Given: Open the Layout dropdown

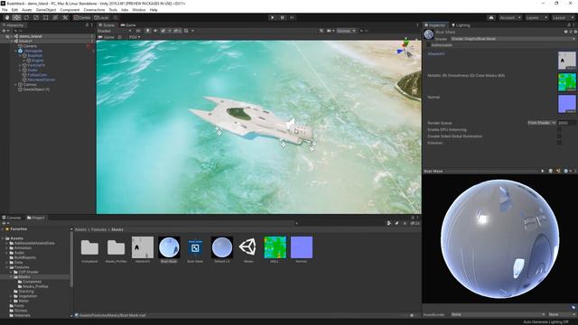Looking at the screenshot, I should pos(563,17).
